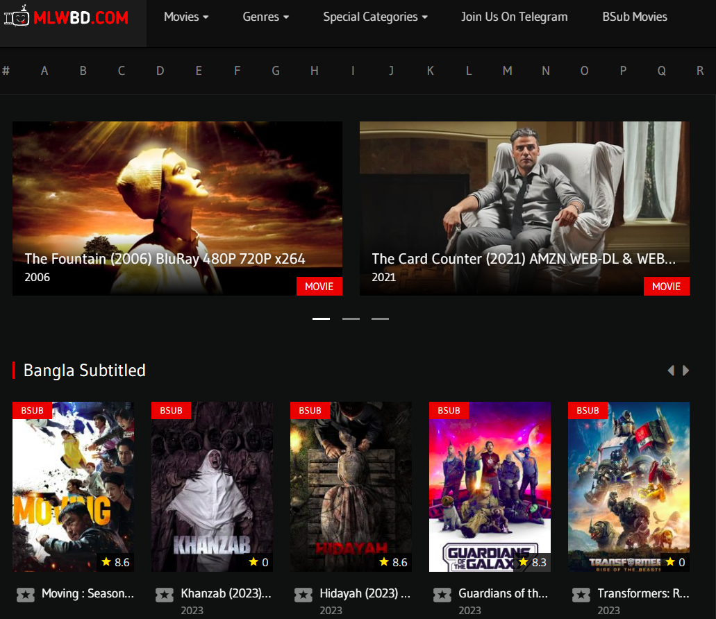The width and height of the screenshot is (716, 619).
Task: Filter titles by letter P
Action: pyautogui.click(x=623, y=71)
